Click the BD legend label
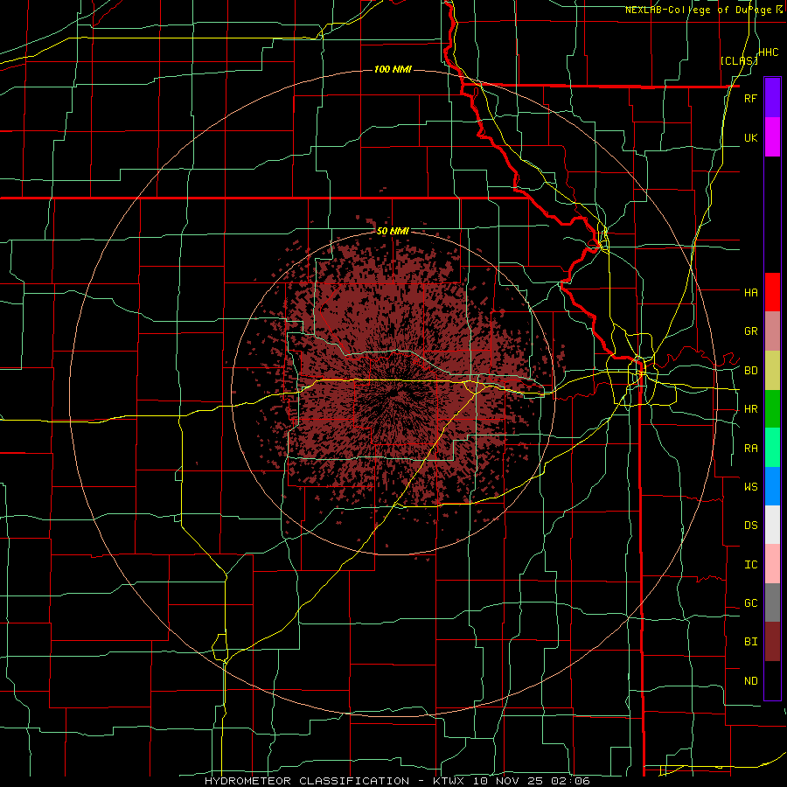This screenshot has width=787, height=787. 750,371
